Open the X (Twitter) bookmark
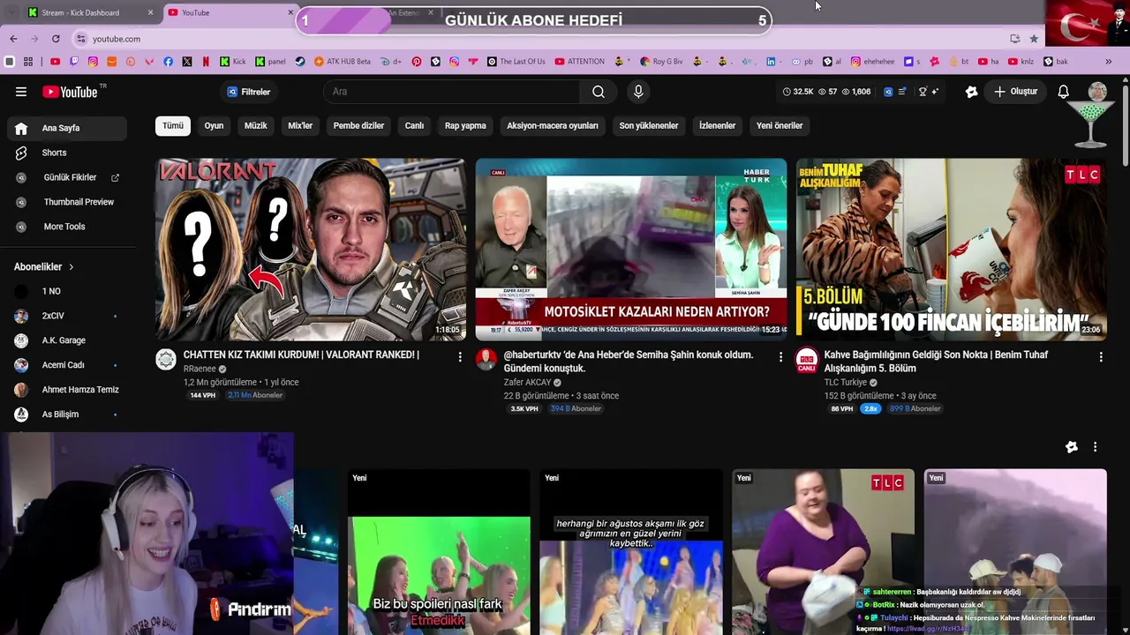1130x635 pixels. click(x=187, y=62)
